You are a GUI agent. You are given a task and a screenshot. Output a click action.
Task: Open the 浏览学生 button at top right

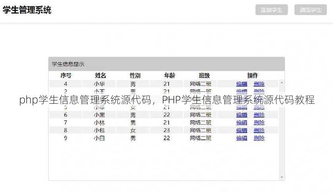tap(310, 10)
